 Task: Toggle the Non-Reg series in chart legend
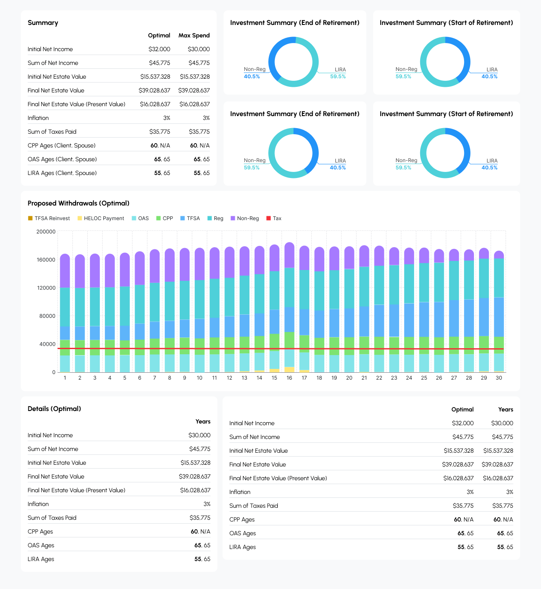(245, 218)
